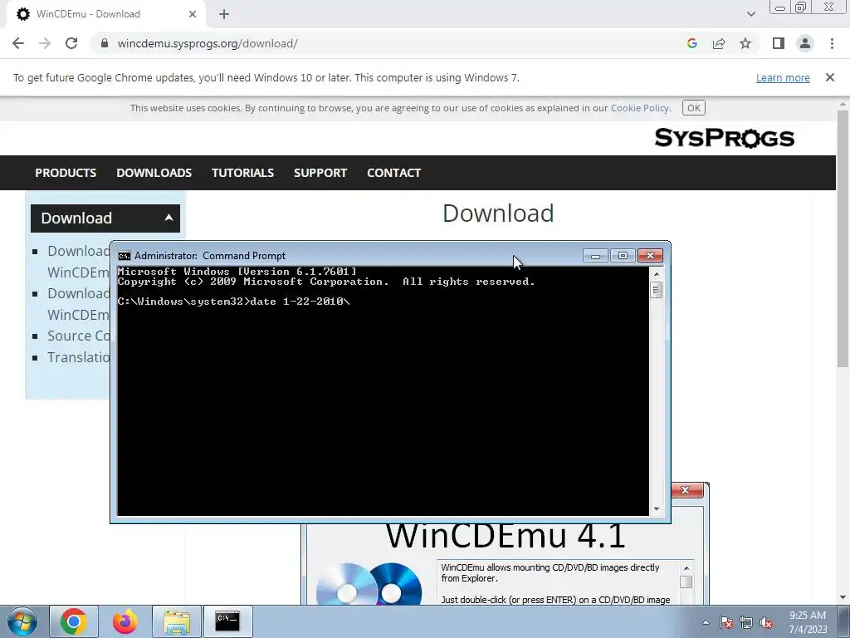850x638 pixels.
Task: Open the Translatio... sidebar link
Action: pos(79,357)
